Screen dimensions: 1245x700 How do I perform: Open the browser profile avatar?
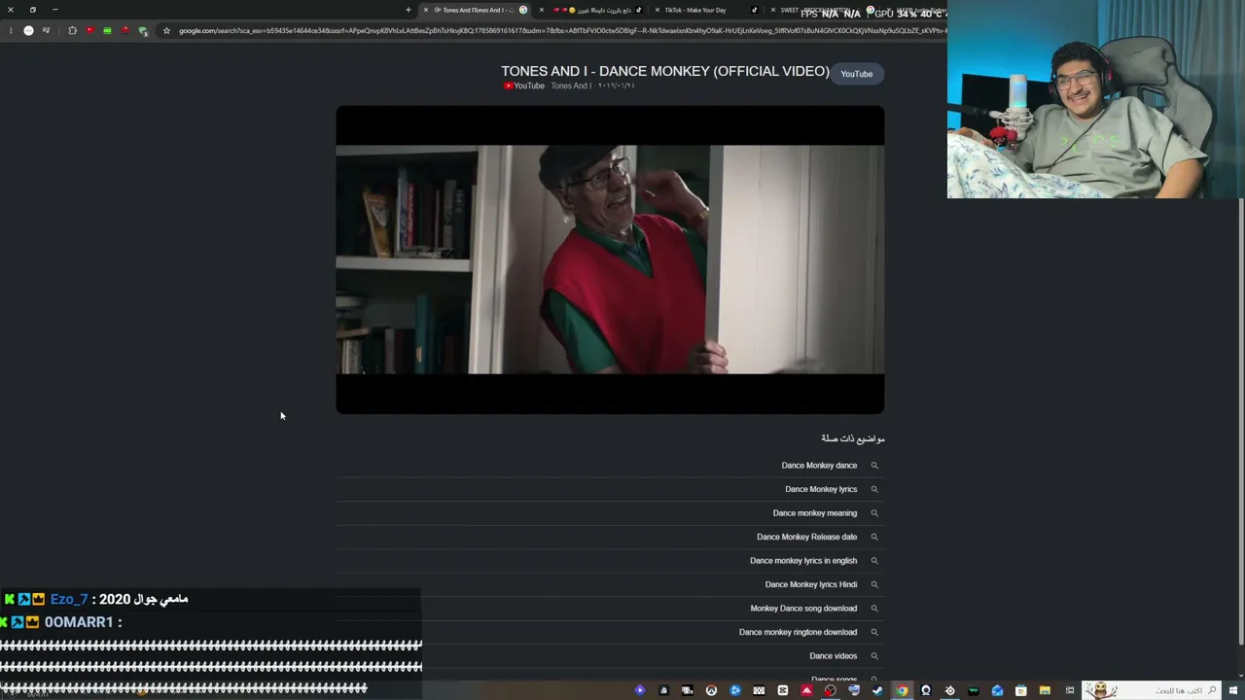[x=28, y=31]
